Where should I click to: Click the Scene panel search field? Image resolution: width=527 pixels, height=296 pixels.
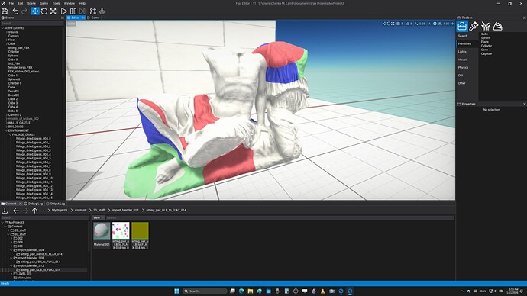(32, 24)
